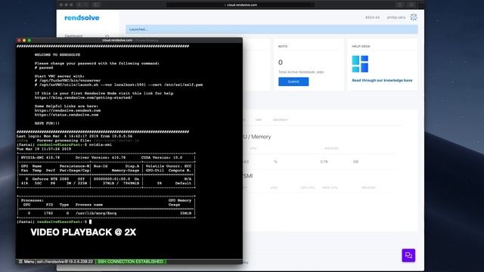Click the 'CUDA Version: 10.0' text in the terminal
This screenshot has width=484, height=272.
pyautogui.click(x=162, y=158)
